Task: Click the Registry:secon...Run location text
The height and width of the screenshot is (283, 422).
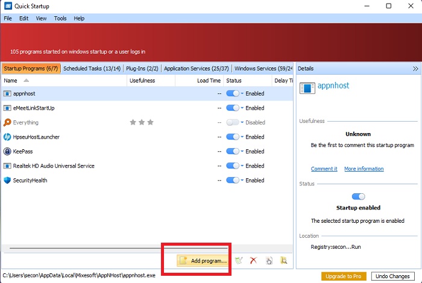Action: click(x=336, y=247)
